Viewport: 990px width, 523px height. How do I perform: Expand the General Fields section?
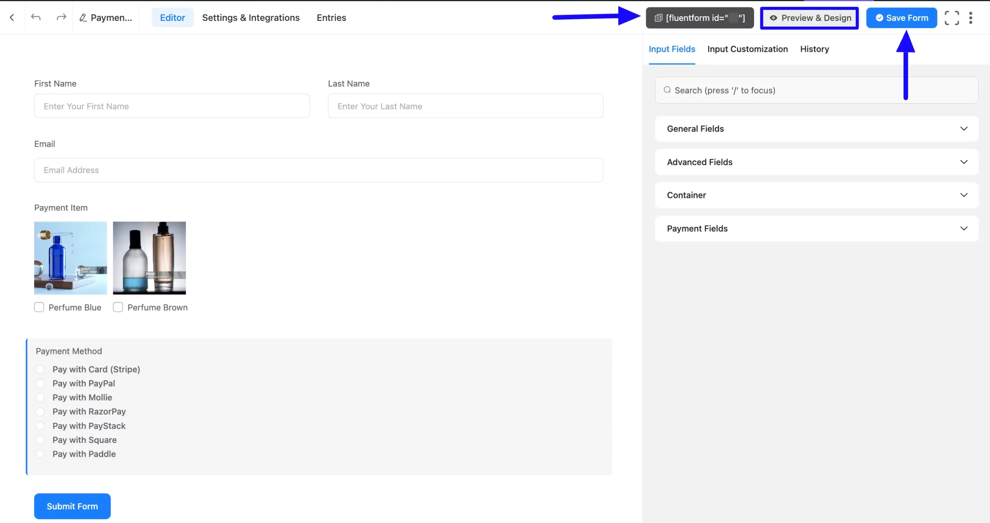pyautogui.click(x=816, y=129)
